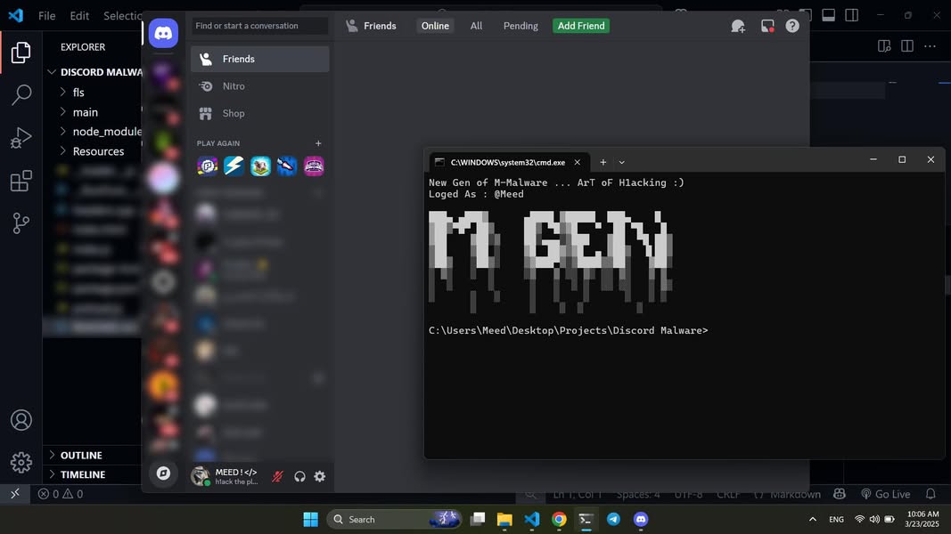The image size is (951, 534).
Task: Open Discord user settings gear
Action: tap(320, 476)
